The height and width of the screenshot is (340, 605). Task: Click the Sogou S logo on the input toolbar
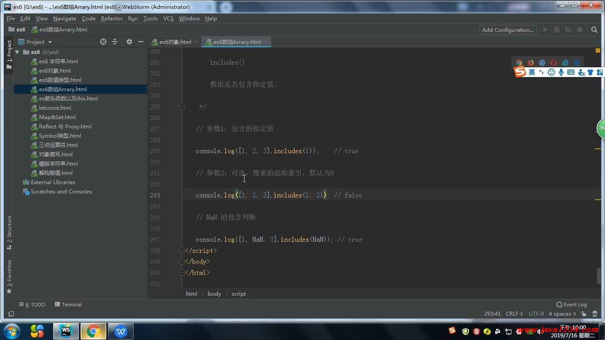point(520,72)
